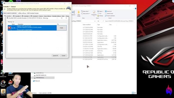Image resolution: width=174 pixels, height=98 pixels.
Task: Click the blue Help icon in Explorer
Action: [135, 8]
